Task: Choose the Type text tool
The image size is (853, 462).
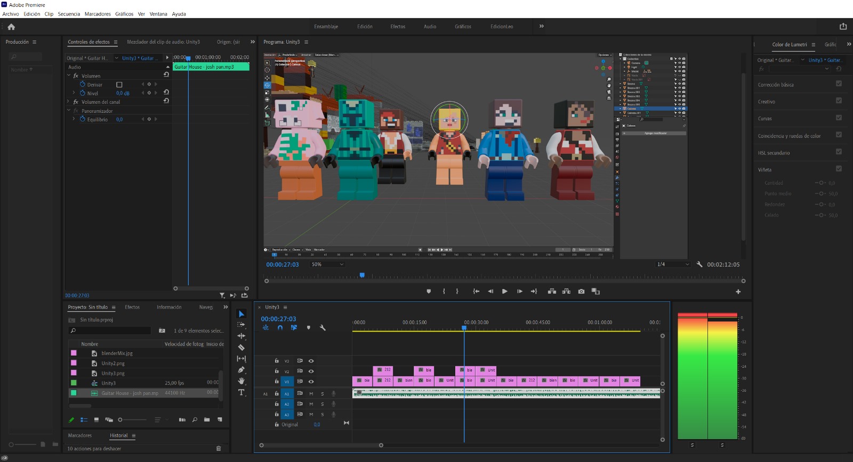Action: click(242, 392)
